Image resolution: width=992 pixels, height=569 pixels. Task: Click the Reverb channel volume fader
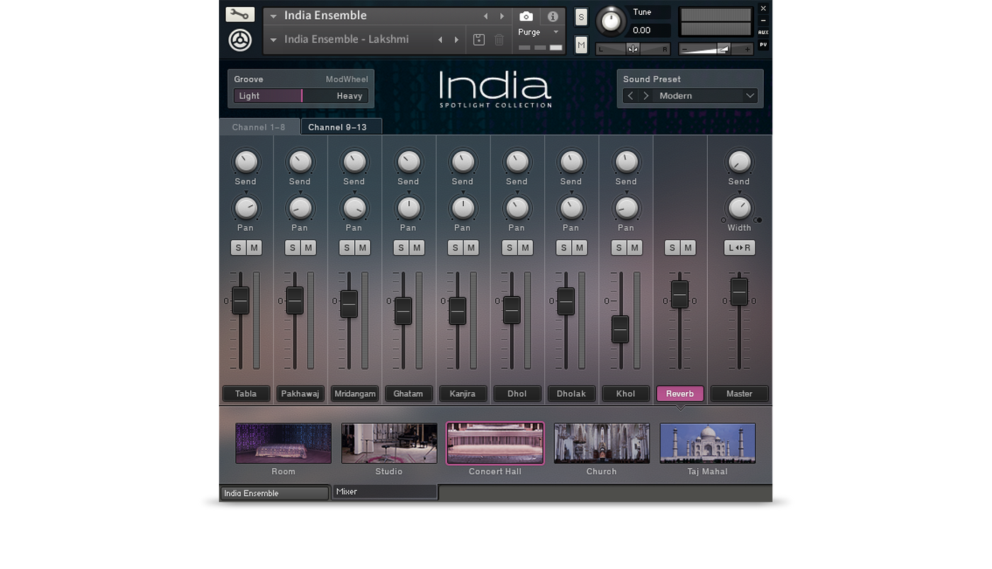point(680,294)
